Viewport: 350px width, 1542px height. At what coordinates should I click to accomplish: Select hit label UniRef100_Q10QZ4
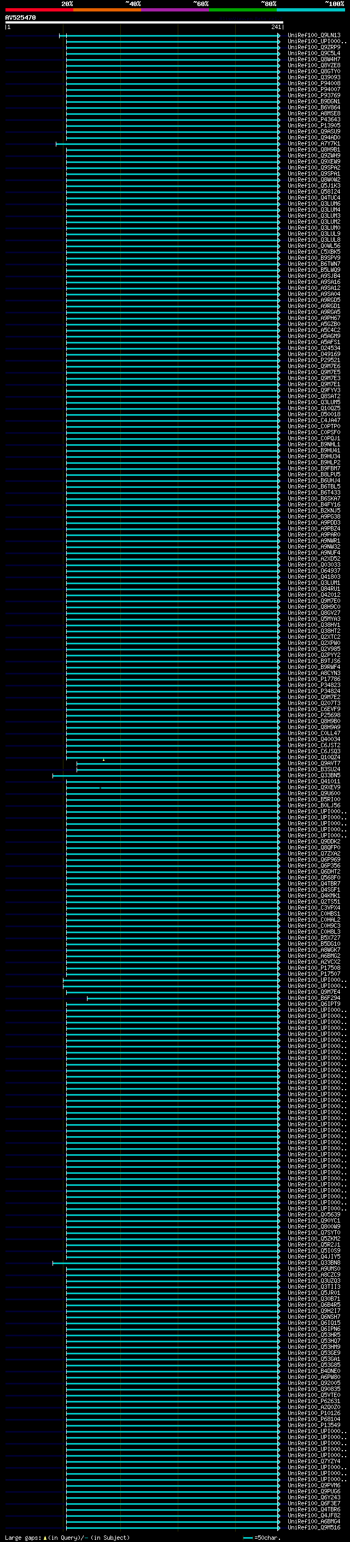pyautogui.click(x=314, y=757)
